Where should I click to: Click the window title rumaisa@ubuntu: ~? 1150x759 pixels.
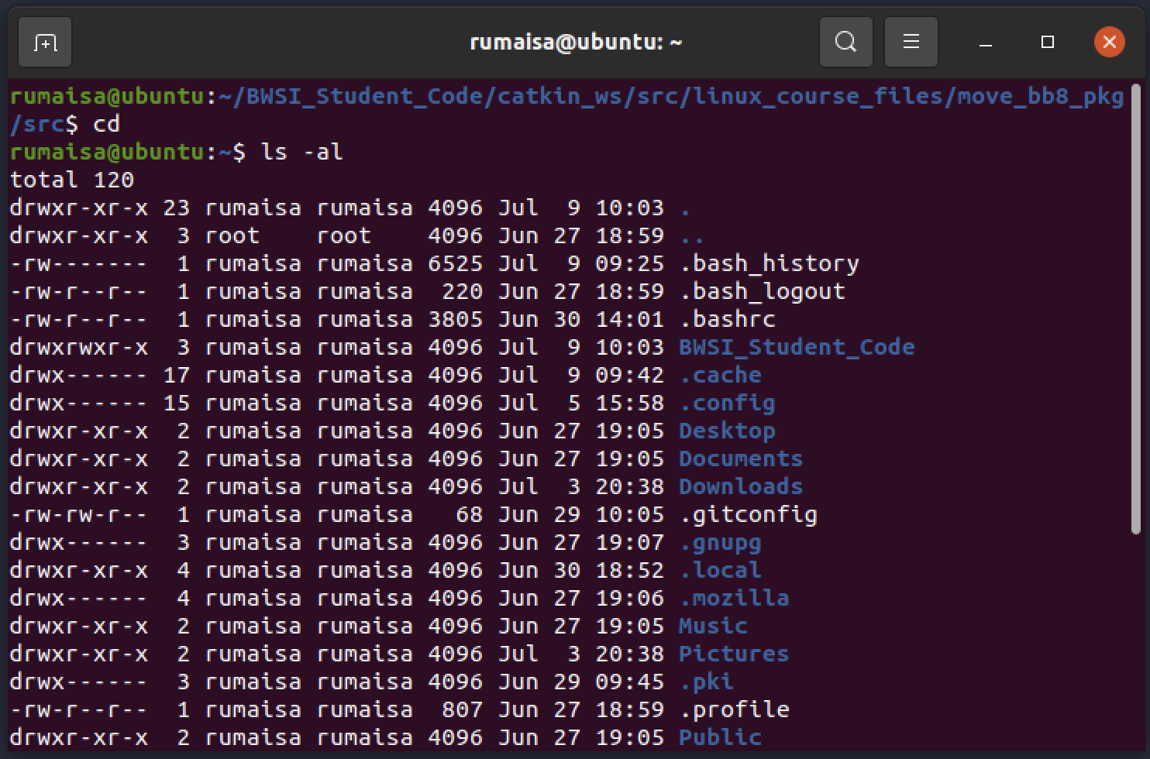(576, 42)
